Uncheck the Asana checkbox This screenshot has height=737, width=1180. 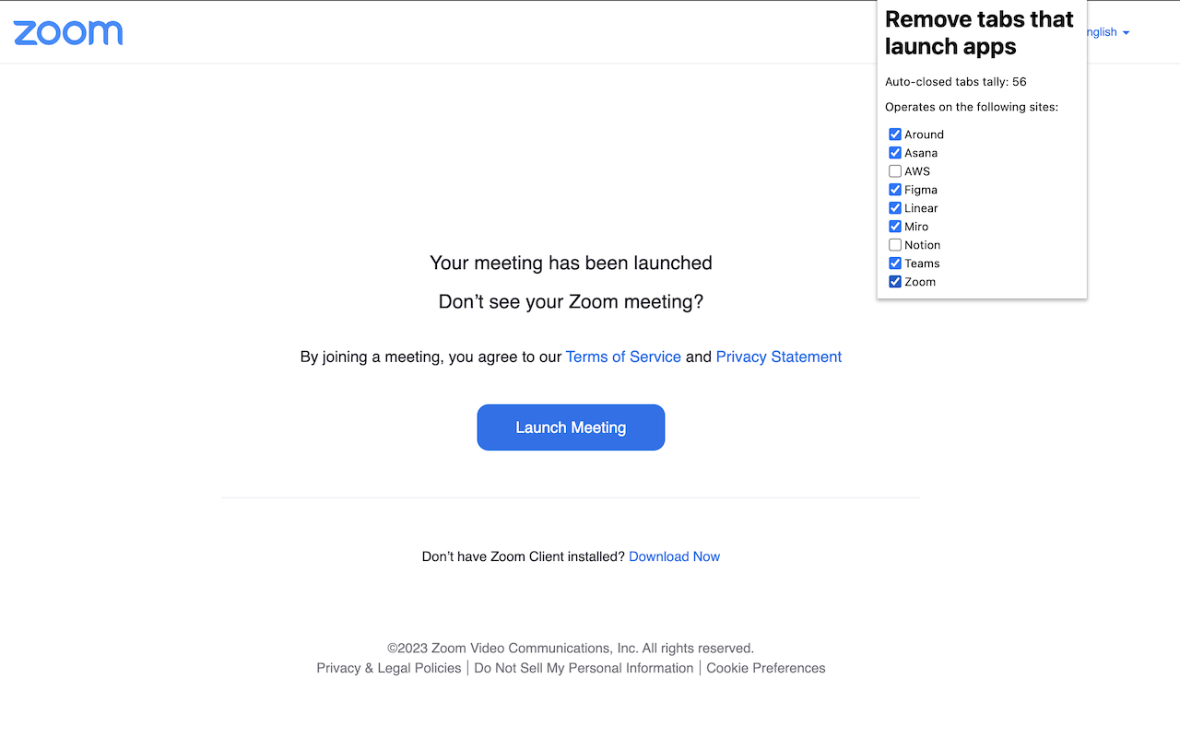(895, 153)
